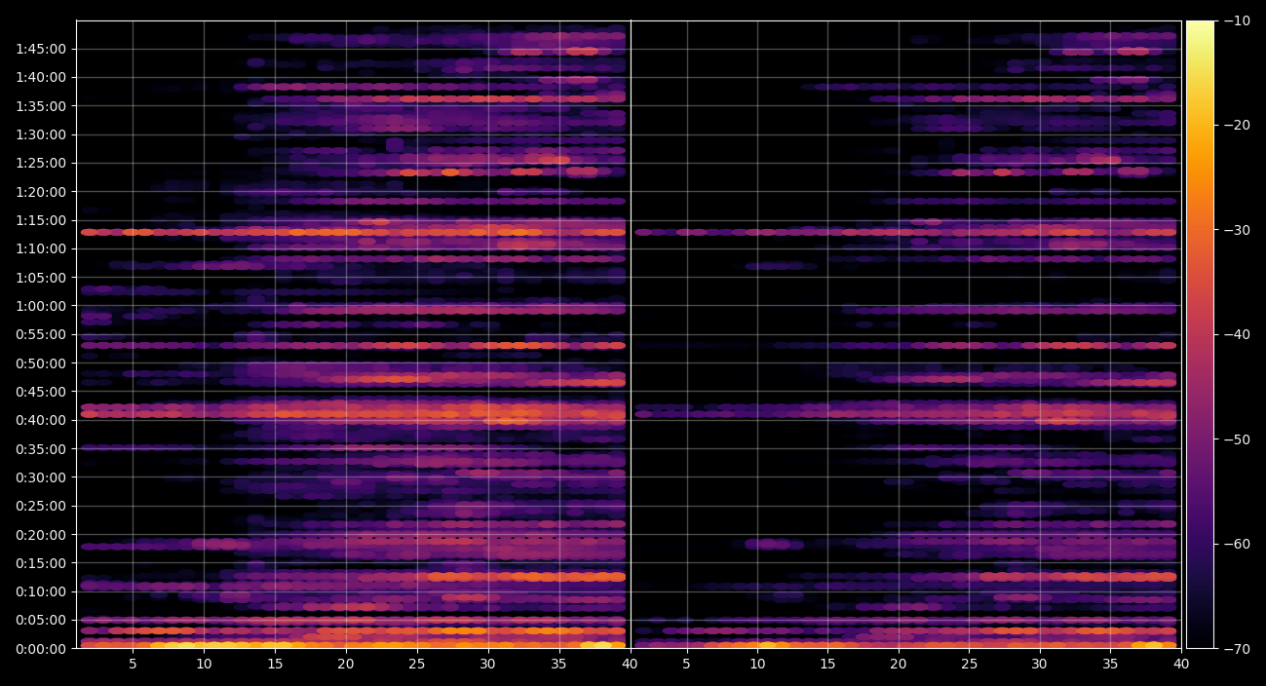Click x-axis label 30 under right heatmap
Image resolution: width=1266 pixels, height=686 pixels.
tap(1040, 665)
